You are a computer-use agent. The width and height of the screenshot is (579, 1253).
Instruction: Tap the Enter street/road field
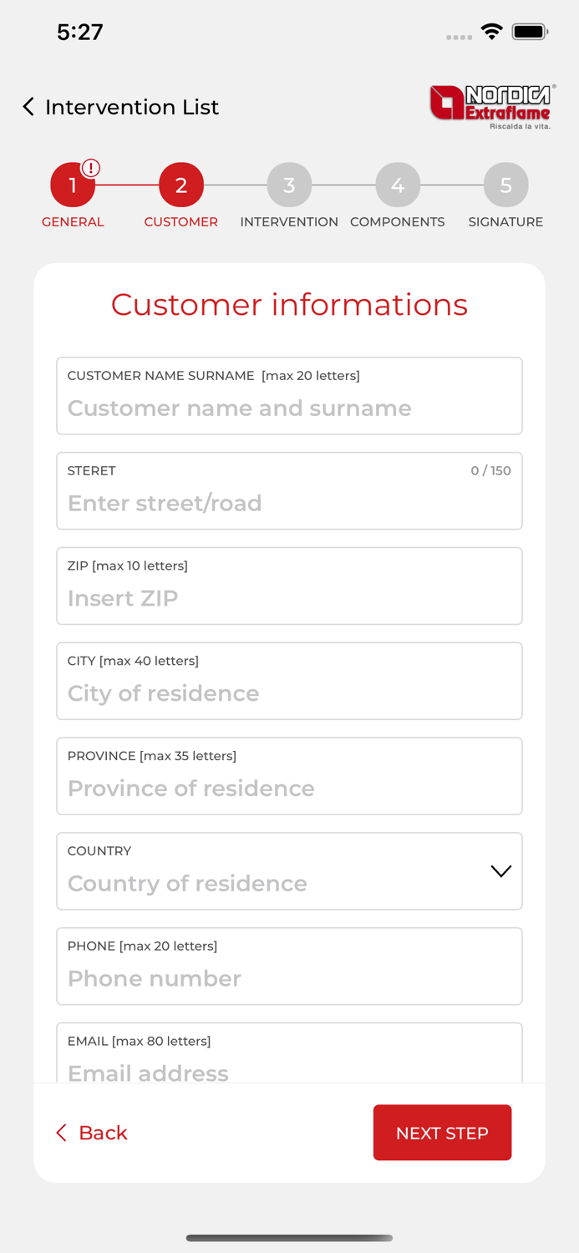(289, 503)
